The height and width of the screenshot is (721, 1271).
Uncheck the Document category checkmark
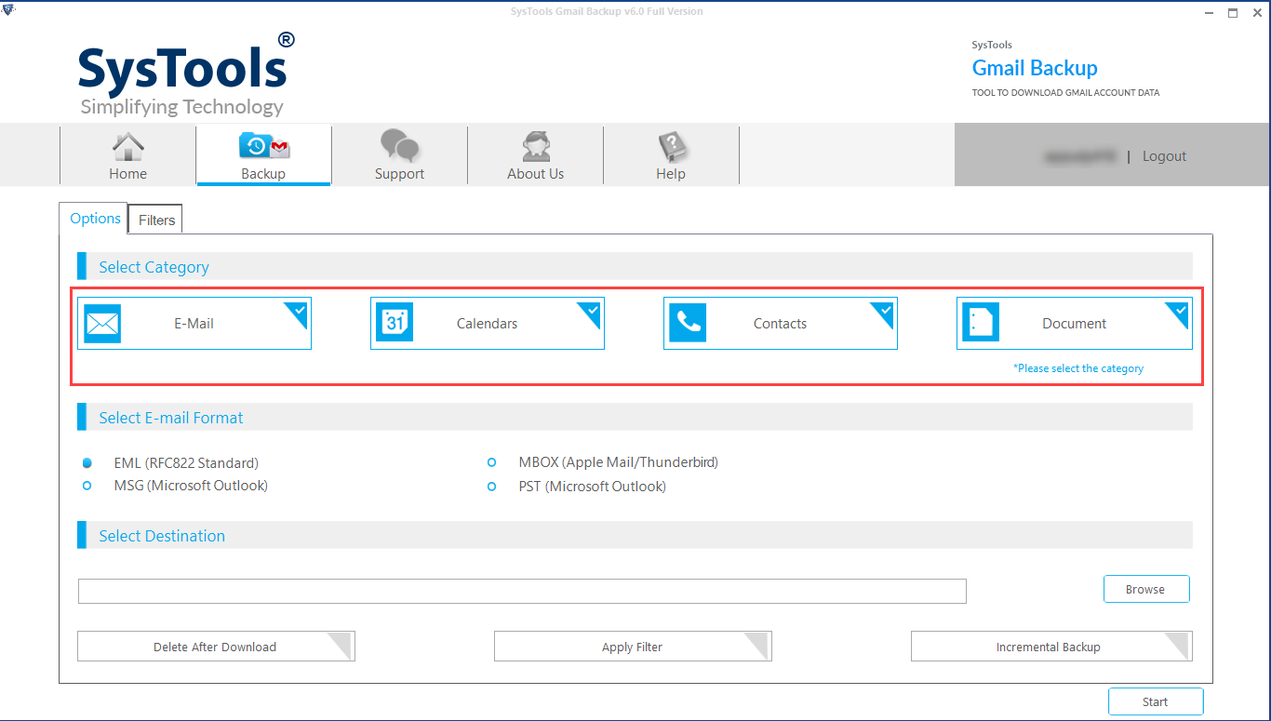(1179, 312)
